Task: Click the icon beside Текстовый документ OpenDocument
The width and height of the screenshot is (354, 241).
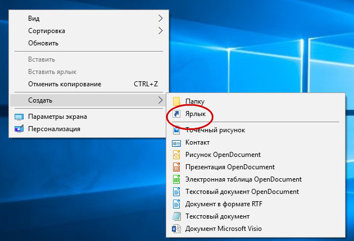Action: [176, 192]
